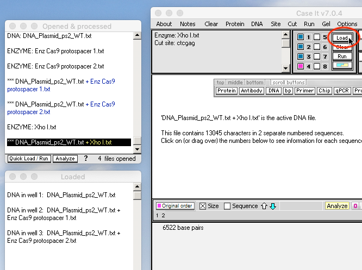Click up arrow of Loaded window scrollbar
The image size is (362, 270).
click(x=137, y=187)
